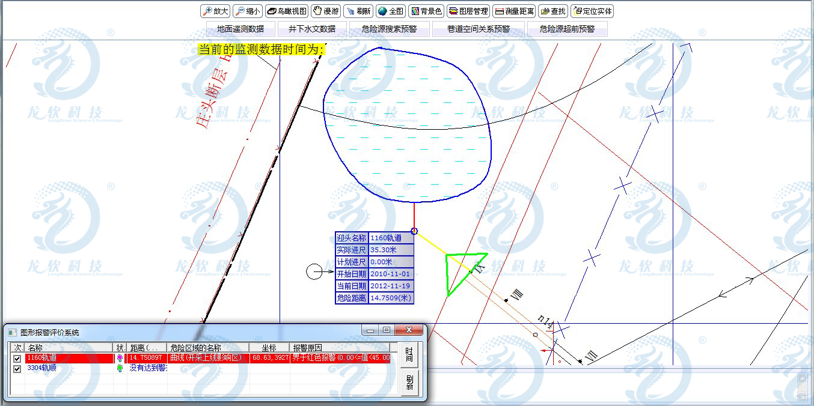Switch to 地面遥测数据 tab

pyautogui.click(x=240, y=29)
